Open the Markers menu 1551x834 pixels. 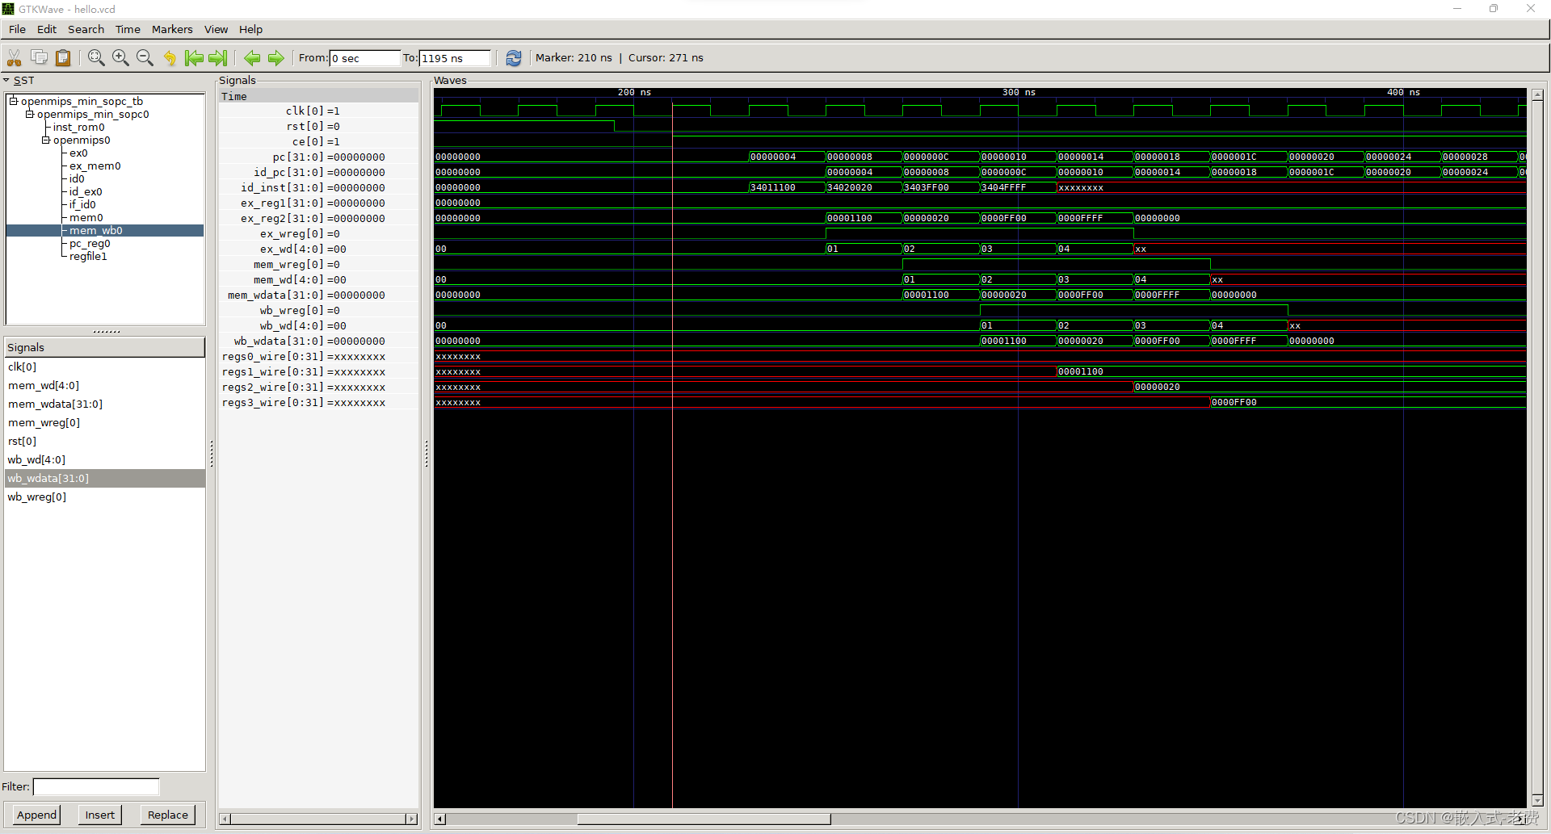coord(172,29)
